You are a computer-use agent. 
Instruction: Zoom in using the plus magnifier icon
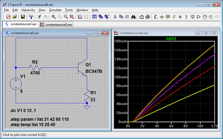(53, 17)
